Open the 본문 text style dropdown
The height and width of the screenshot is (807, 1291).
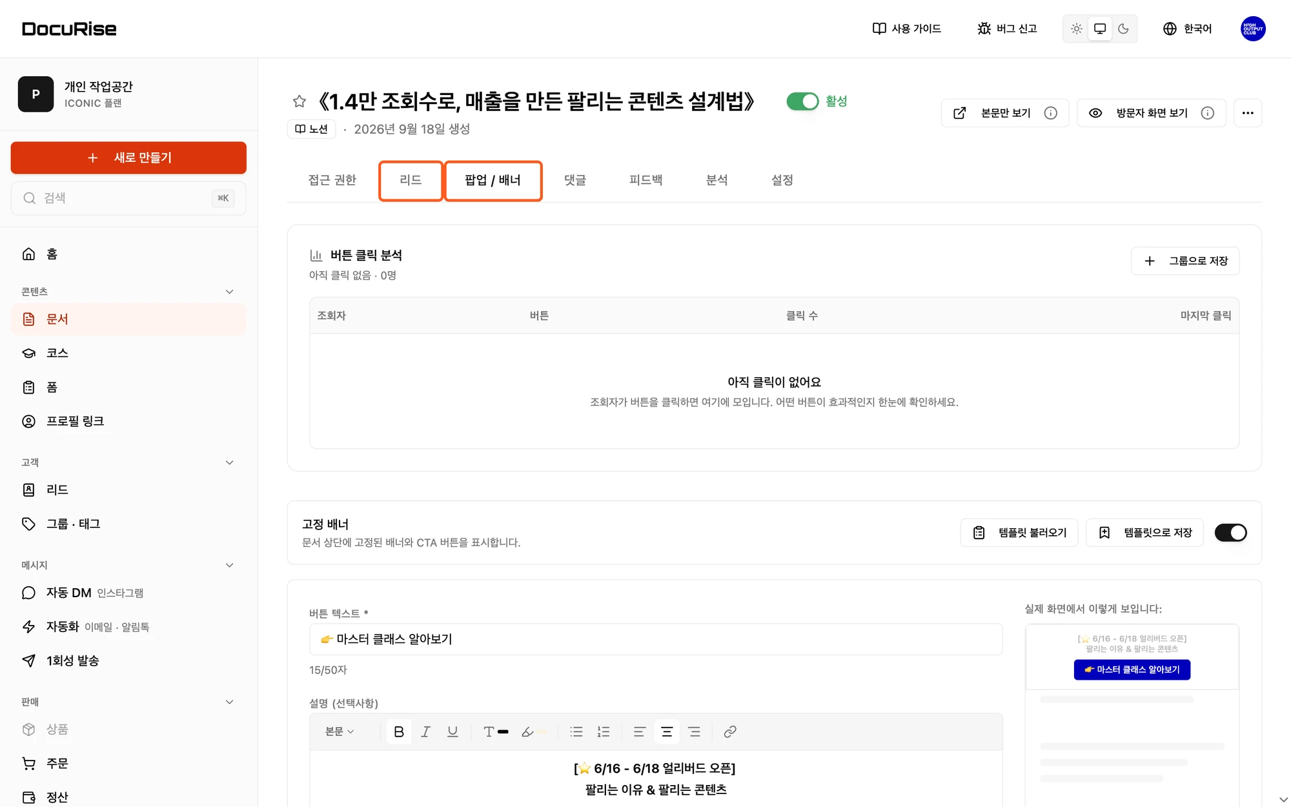coord(340,731)
